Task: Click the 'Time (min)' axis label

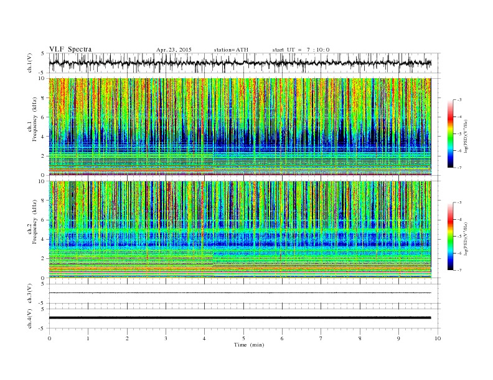Action: (249, 345)
